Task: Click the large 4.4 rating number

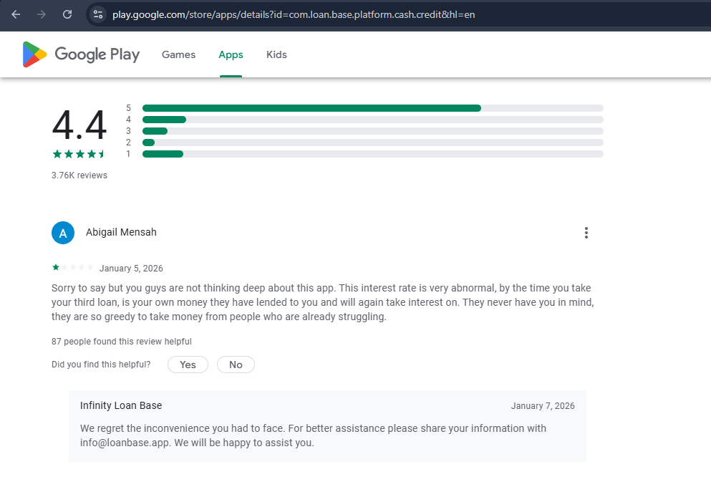Action: [x=79, y=125]
